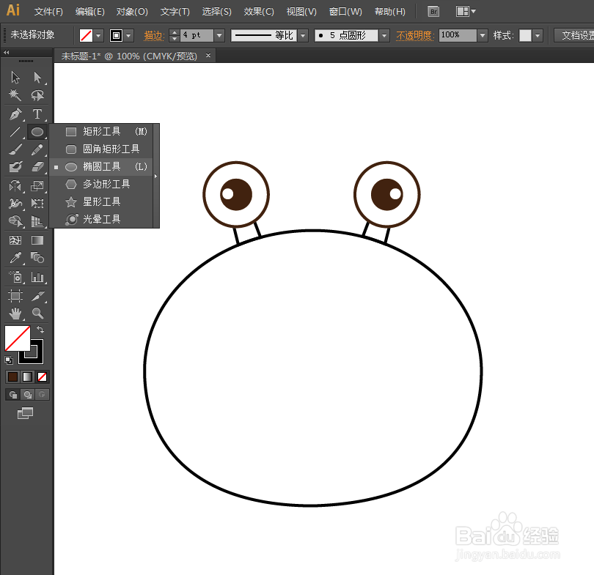Choose 多边形工具 from the flyout
Image resolution: width=594 pixels, height=575 pixels.
click(101, 185)
